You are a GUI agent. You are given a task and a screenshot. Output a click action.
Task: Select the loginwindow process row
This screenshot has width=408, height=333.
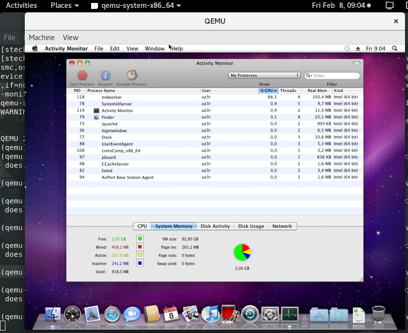click(215, 131)
